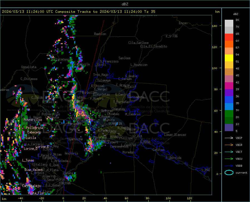Click the 'Composite Tracks to' header text
This screenshot has height=202, width=250.
76,12
